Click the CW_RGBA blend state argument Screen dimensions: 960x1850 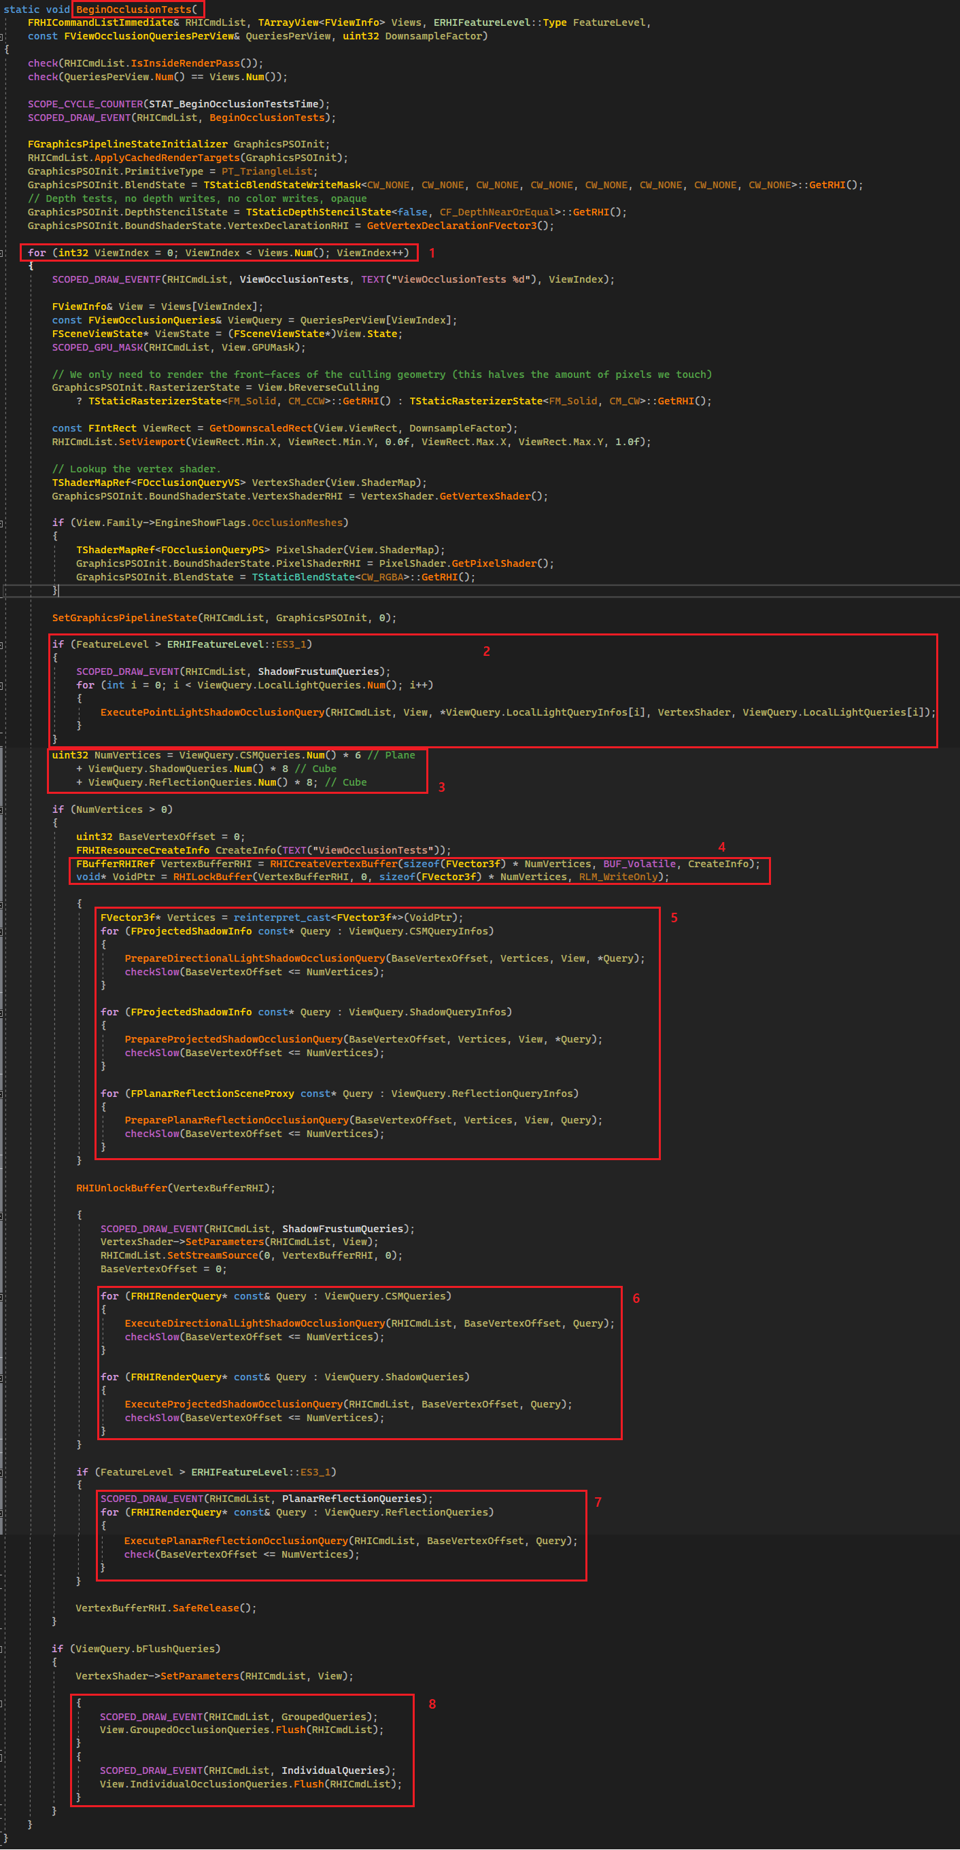(382, 578)
